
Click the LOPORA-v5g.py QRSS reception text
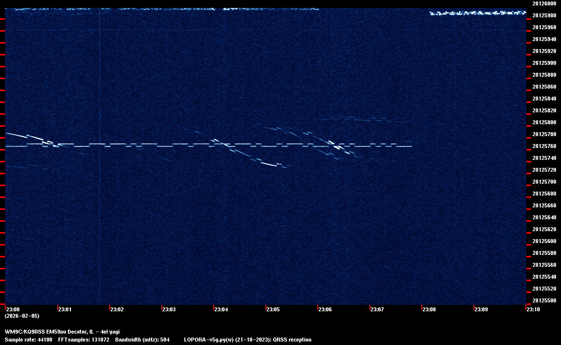247,340
